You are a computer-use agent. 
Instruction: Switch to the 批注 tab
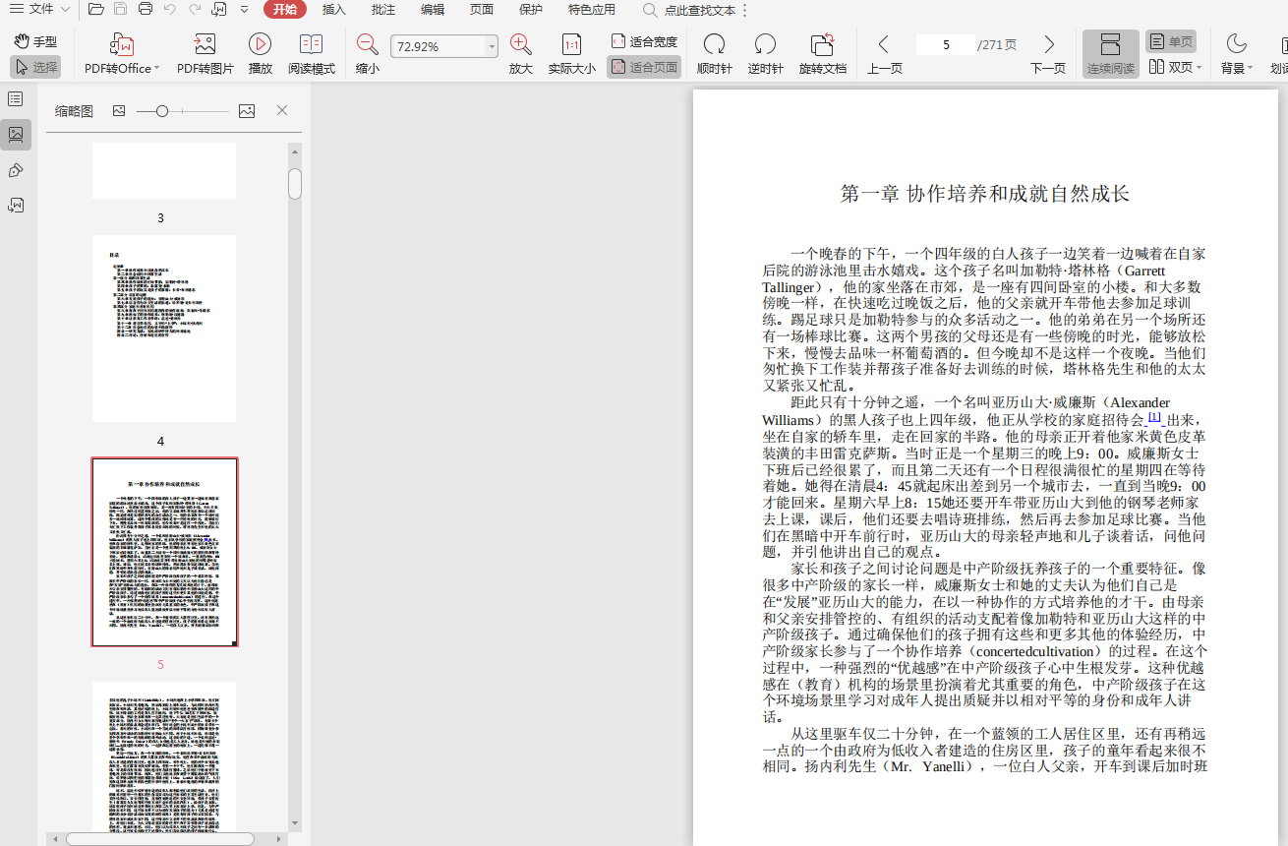point(383,10)
